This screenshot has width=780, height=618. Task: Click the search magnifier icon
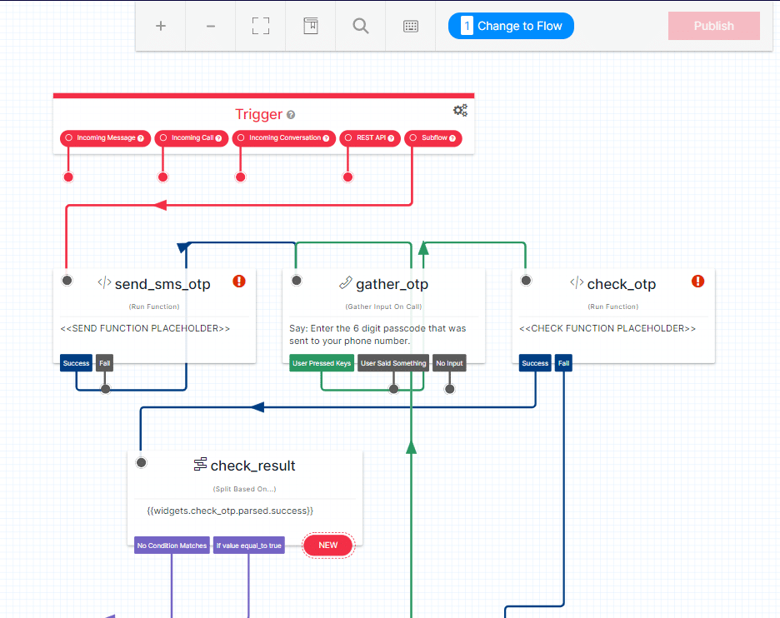pos(361,26)
